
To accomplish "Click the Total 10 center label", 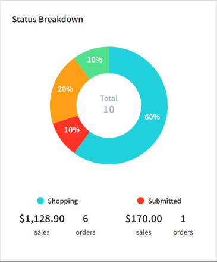I will [x=109, y=104].
